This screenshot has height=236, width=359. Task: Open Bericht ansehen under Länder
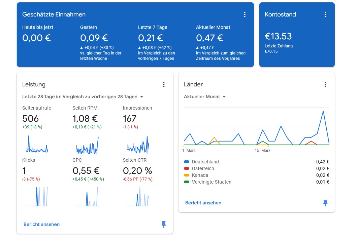coord(203,203)
